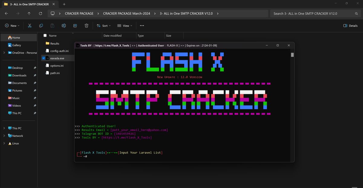Close the 3- ALL in One SMTP CRACKER tab
This screenshot has height=188, width=363.
point(54,4)
